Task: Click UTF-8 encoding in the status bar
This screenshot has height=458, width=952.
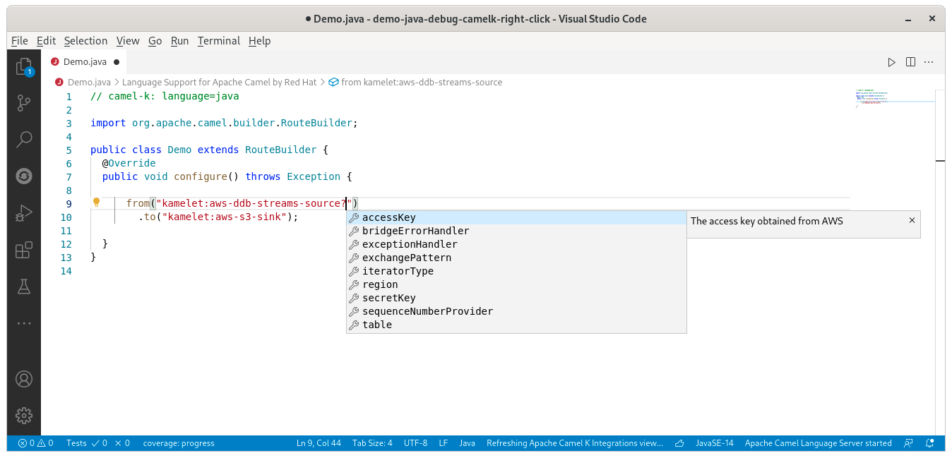Action: 415,443
